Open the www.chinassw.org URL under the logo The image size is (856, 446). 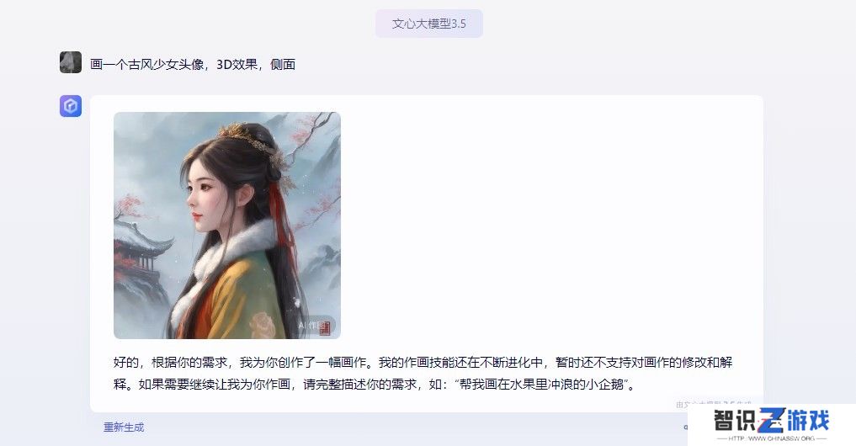click(x=771, y=438)
